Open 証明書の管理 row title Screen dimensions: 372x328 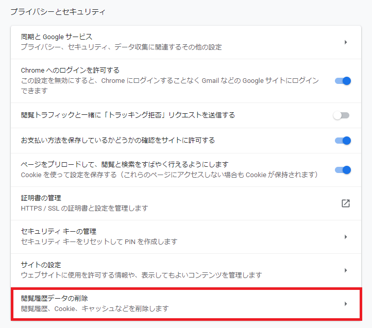(41, 198)
